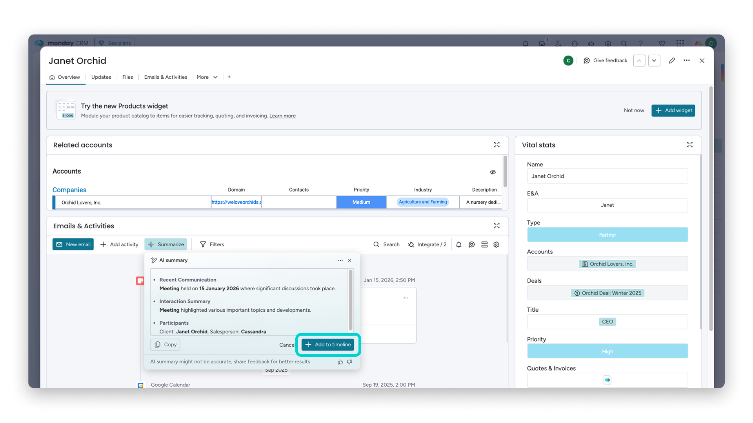Give thumbs up on AI summary
Image resolution: width=753 pixels, height=423 pixels.
[x=340, y=362]
